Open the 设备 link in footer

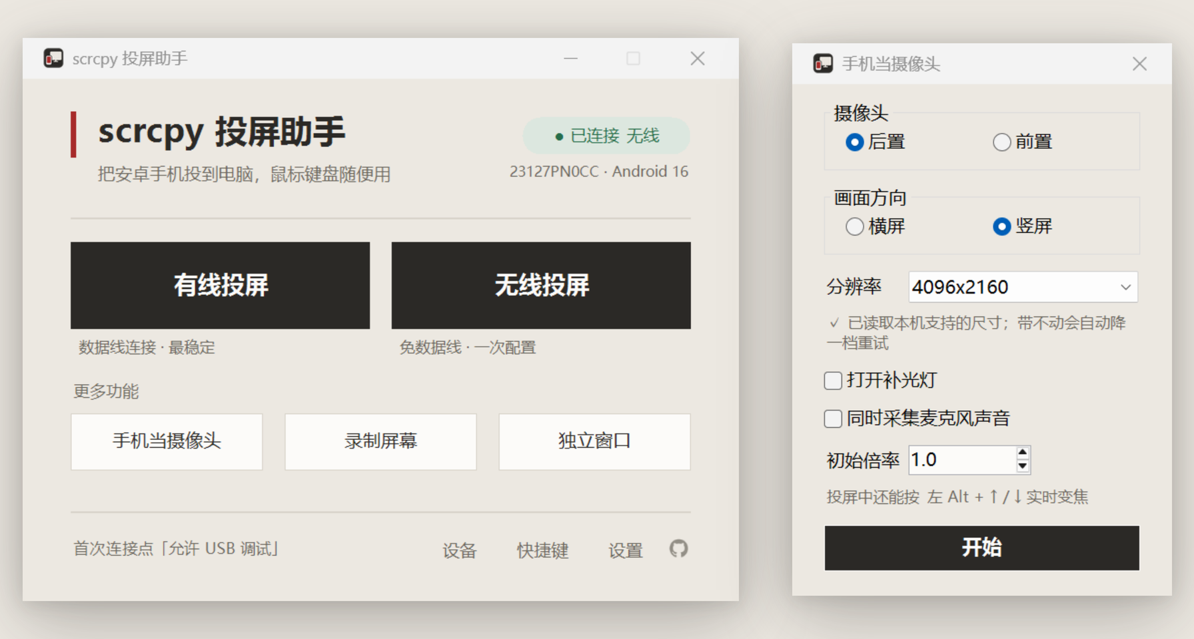point(460,550)
